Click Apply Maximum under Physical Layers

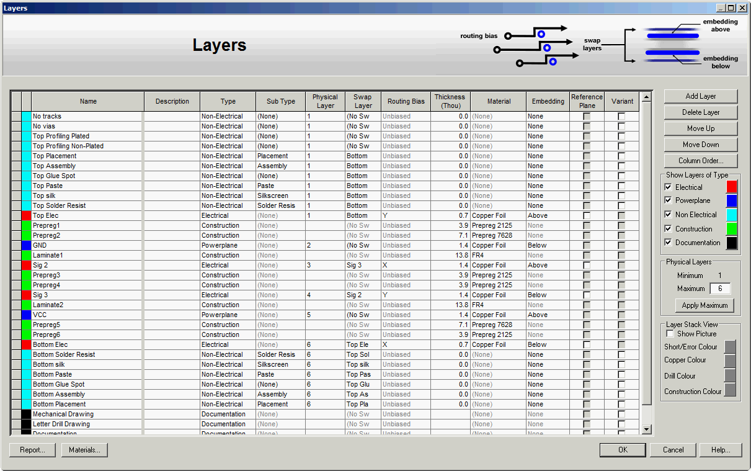pos(704,305)
